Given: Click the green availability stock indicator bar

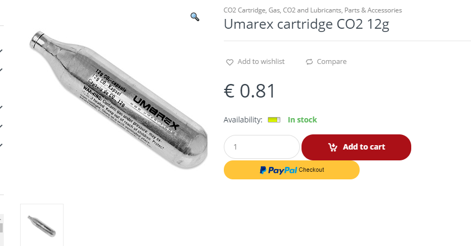Looking at the screenshot, I should coord(274,120).
